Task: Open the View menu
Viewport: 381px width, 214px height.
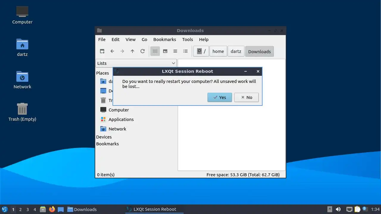Action: coord(130,40)
